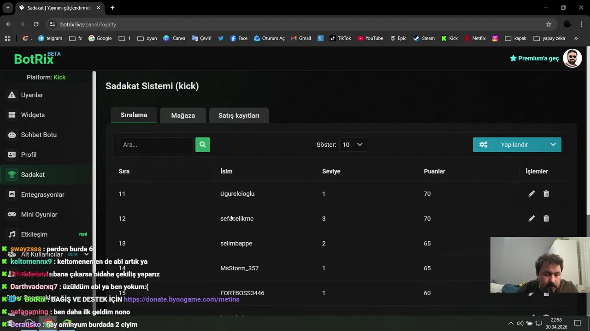The image size is (590, 331).
Task: Click the green search magnifier button
Action: tap(202, 145)
